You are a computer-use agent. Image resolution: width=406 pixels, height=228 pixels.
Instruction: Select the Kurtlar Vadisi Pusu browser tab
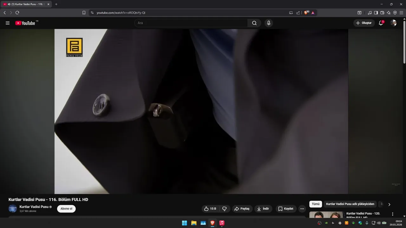(x=27, y=4)
